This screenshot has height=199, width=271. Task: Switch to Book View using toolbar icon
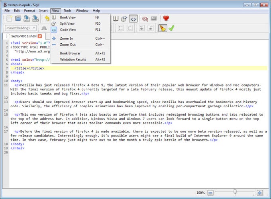116,19
